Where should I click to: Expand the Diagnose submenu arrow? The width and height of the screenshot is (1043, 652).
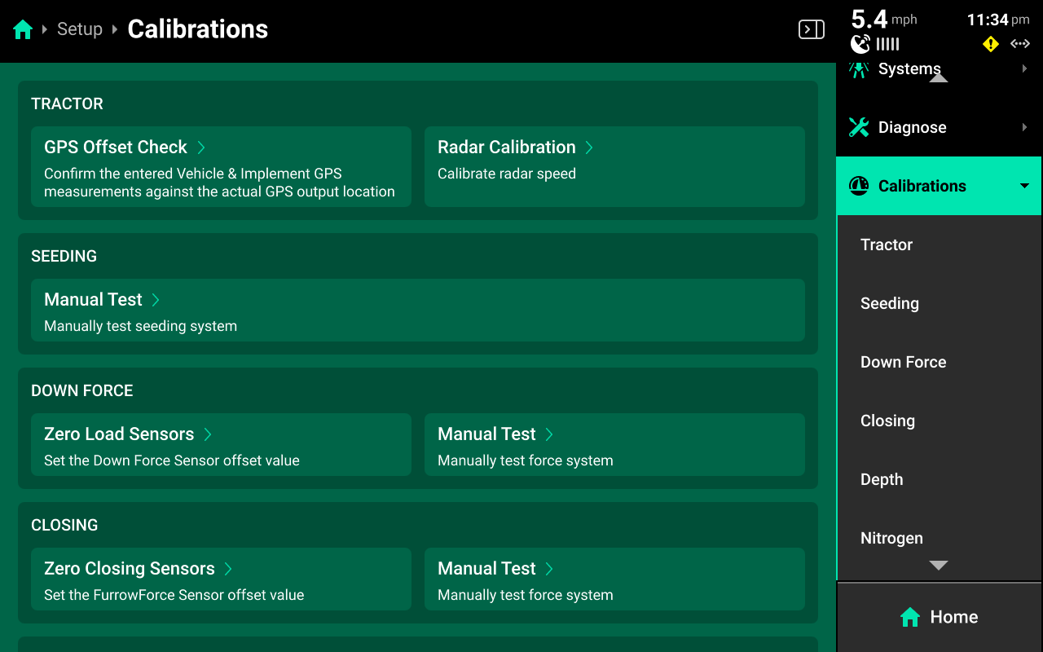point(1025,127)
